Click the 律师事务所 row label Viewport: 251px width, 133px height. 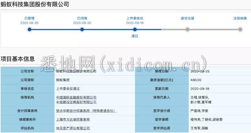(x=27, y=119)
